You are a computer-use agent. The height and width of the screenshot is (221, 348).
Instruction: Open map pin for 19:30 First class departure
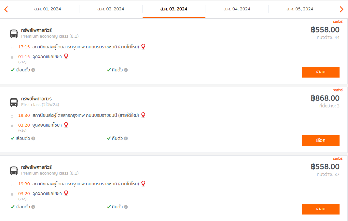(x=143, y=115)
